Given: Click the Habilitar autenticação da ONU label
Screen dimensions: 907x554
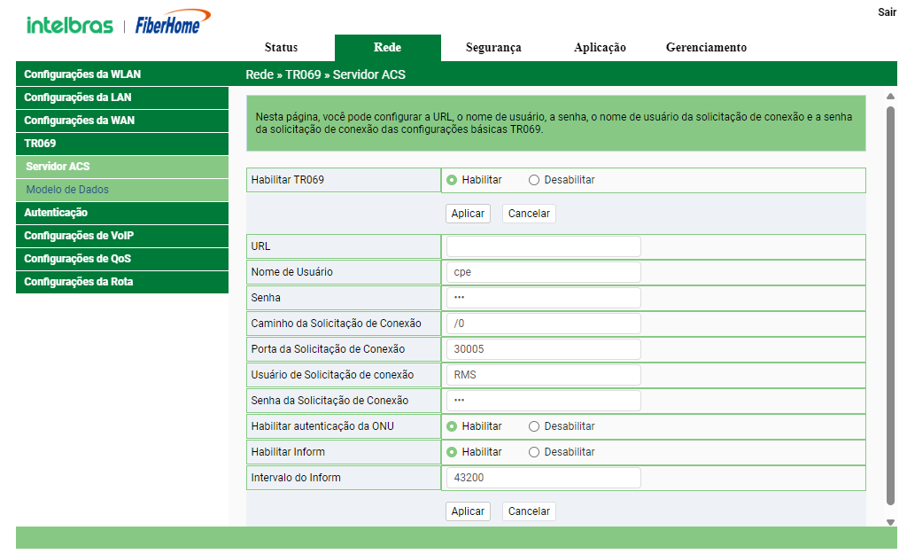Looking at the screenshot, I should pos(322,426).
